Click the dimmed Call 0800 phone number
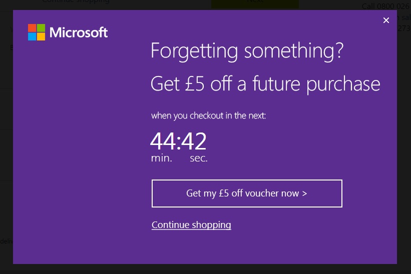The image size is (411, 274). pyautogui.click(x=385, y=6)
